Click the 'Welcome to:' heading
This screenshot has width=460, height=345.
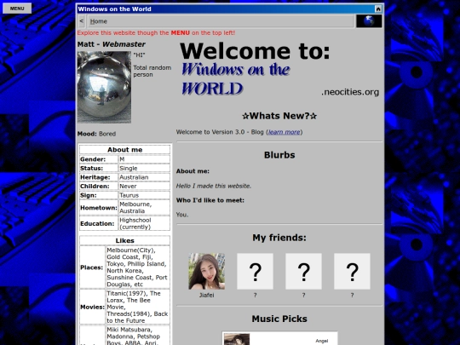[x=255, y=51]
